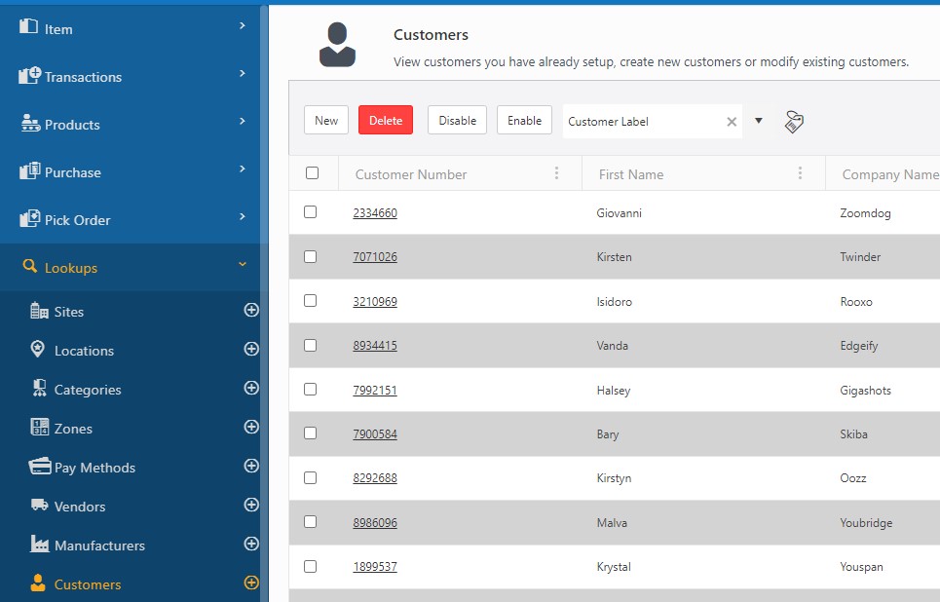The width and height of the screenshot is (940, 602).
Task: Click the plus icon next to Categories
Action: [x=251, y=388]
